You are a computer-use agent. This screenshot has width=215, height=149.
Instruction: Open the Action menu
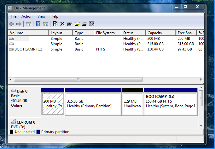coord(27,16)
